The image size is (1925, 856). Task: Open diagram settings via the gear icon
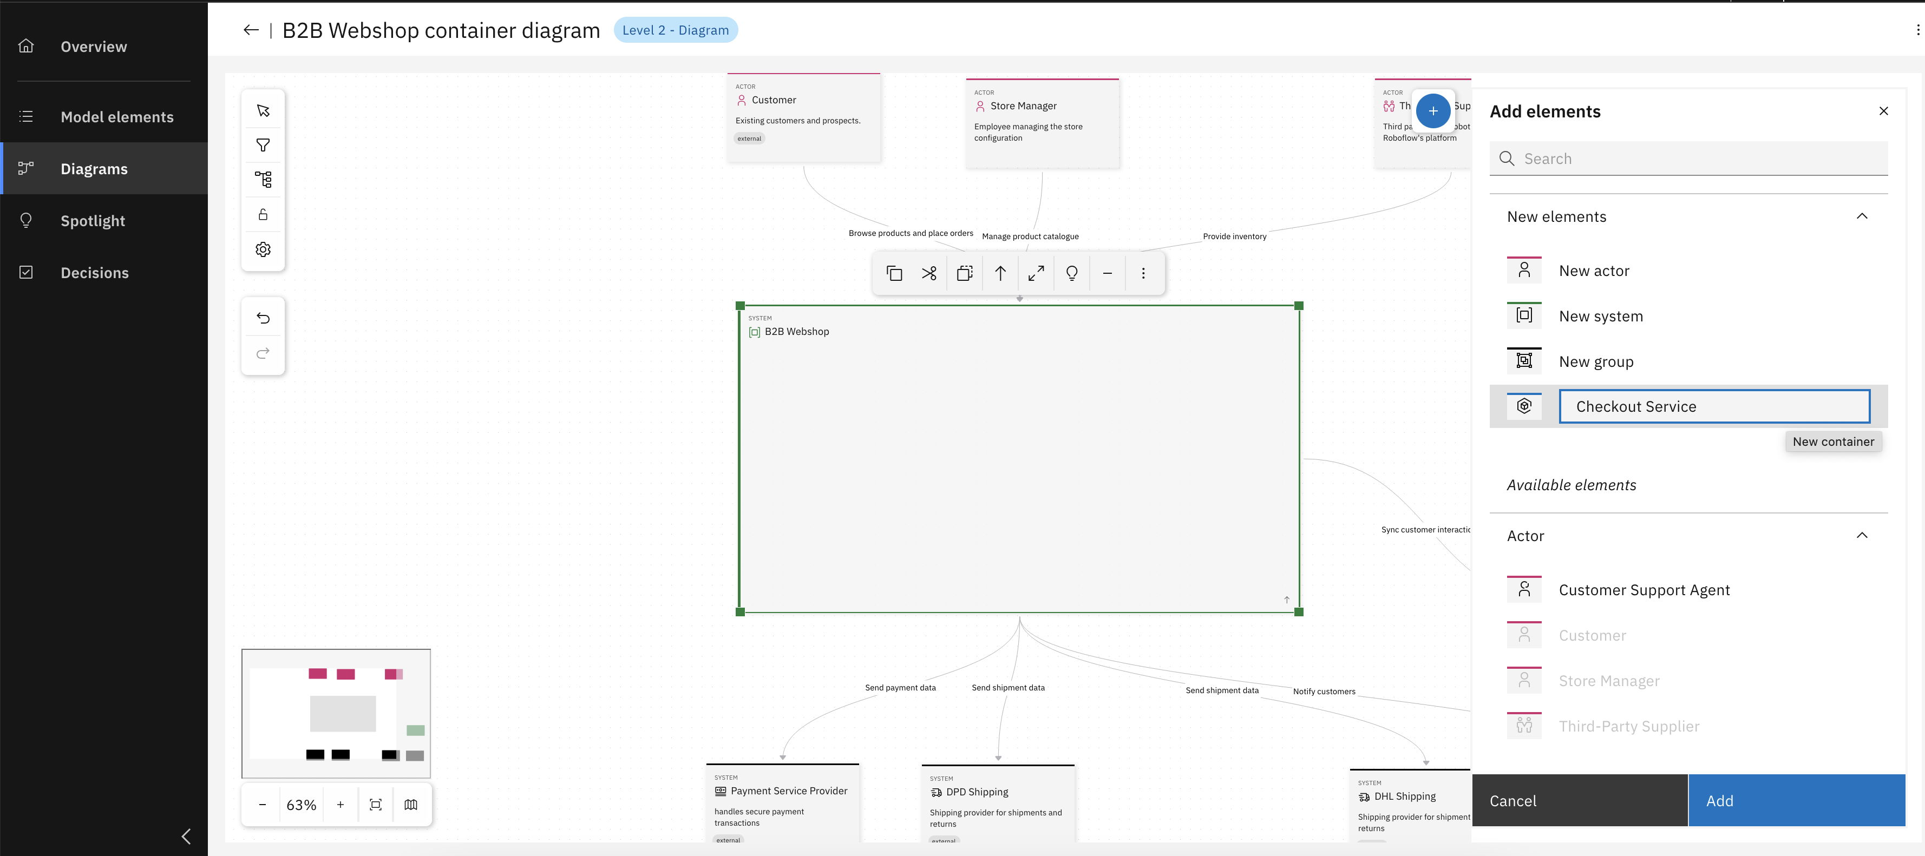coord(263,249)
